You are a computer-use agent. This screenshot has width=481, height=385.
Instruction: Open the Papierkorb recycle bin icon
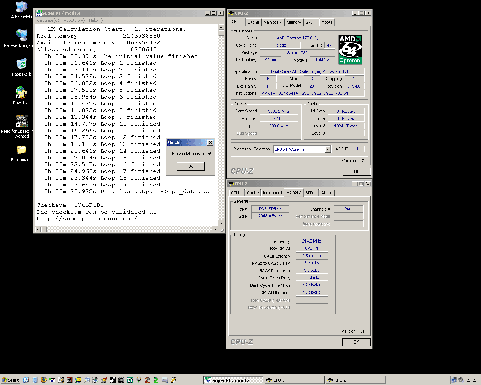coord(21,67)
